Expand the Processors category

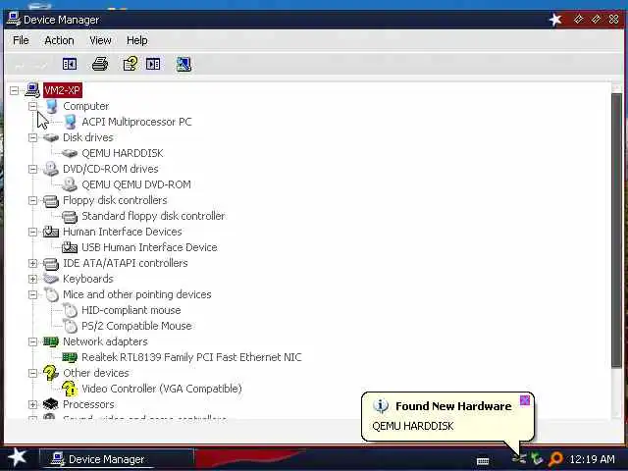tap(32, 404)
